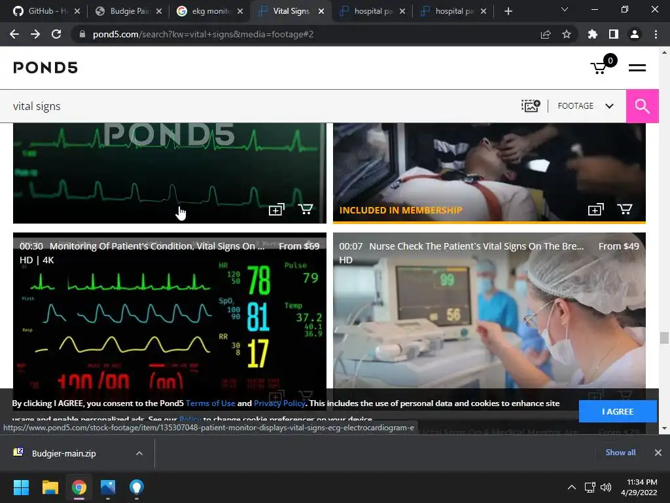
Task: Open the volume tray icon
Action: (605, 487)
